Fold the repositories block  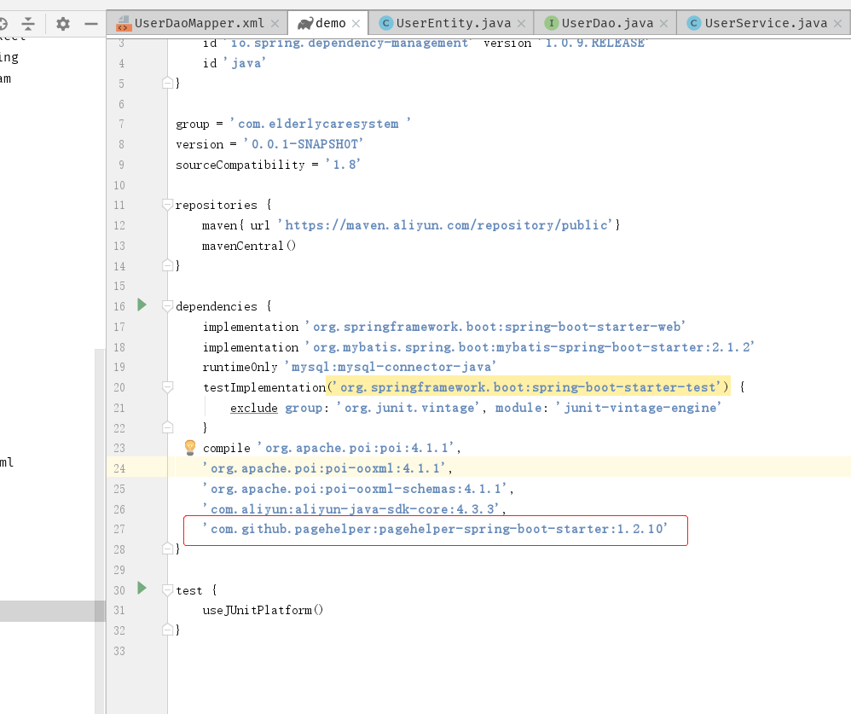tap(168, 205)
